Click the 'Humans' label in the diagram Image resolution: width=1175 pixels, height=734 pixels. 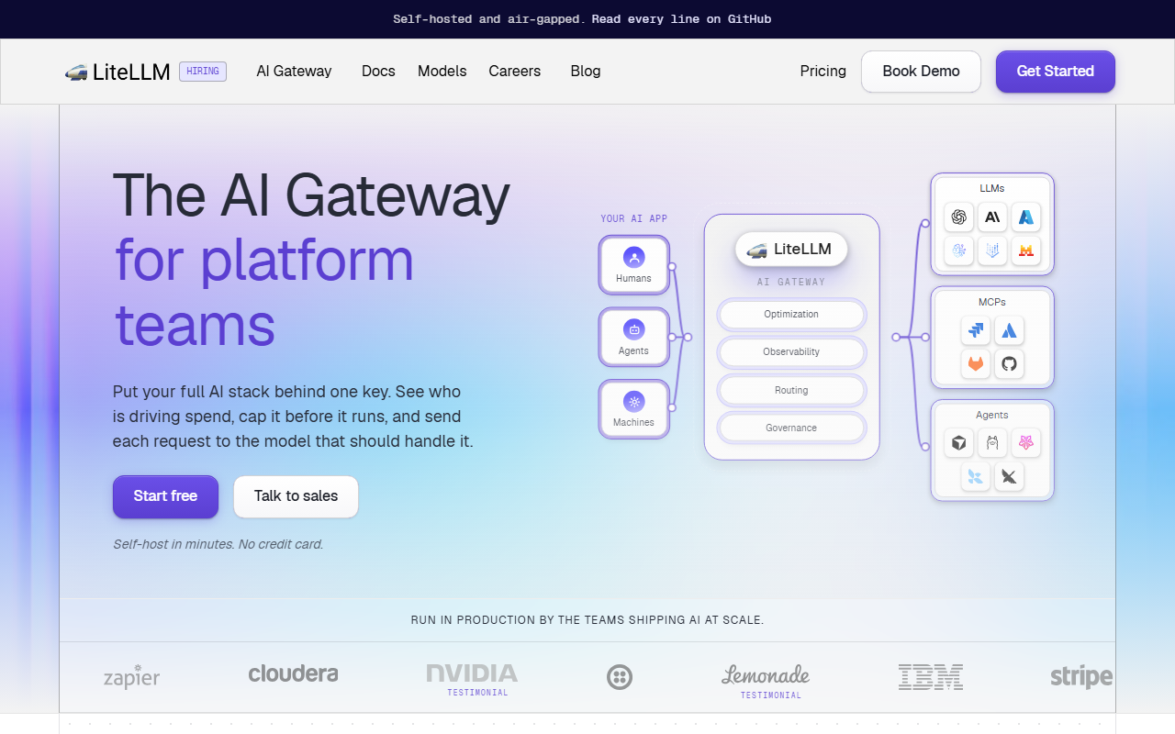[x=633, y=279]
